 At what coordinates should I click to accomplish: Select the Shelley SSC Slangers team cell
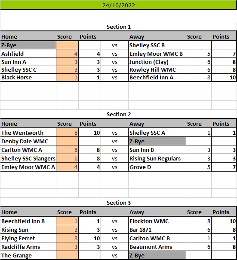(x=28, y=158)
